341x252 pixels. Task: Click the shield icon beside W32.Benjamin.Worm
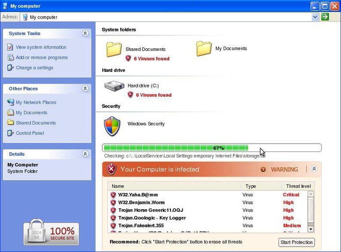[x=113, y=202]
